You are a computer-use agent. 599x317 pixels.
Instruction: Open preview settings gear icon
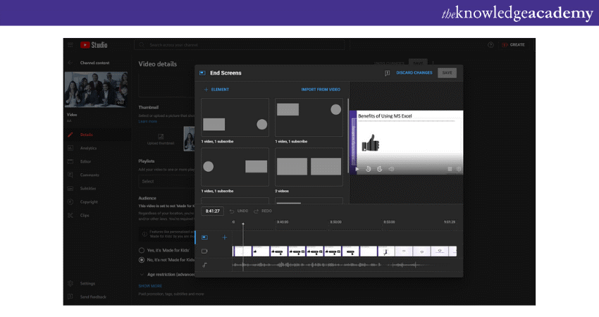pyautogui.click(x=459, y=169)
